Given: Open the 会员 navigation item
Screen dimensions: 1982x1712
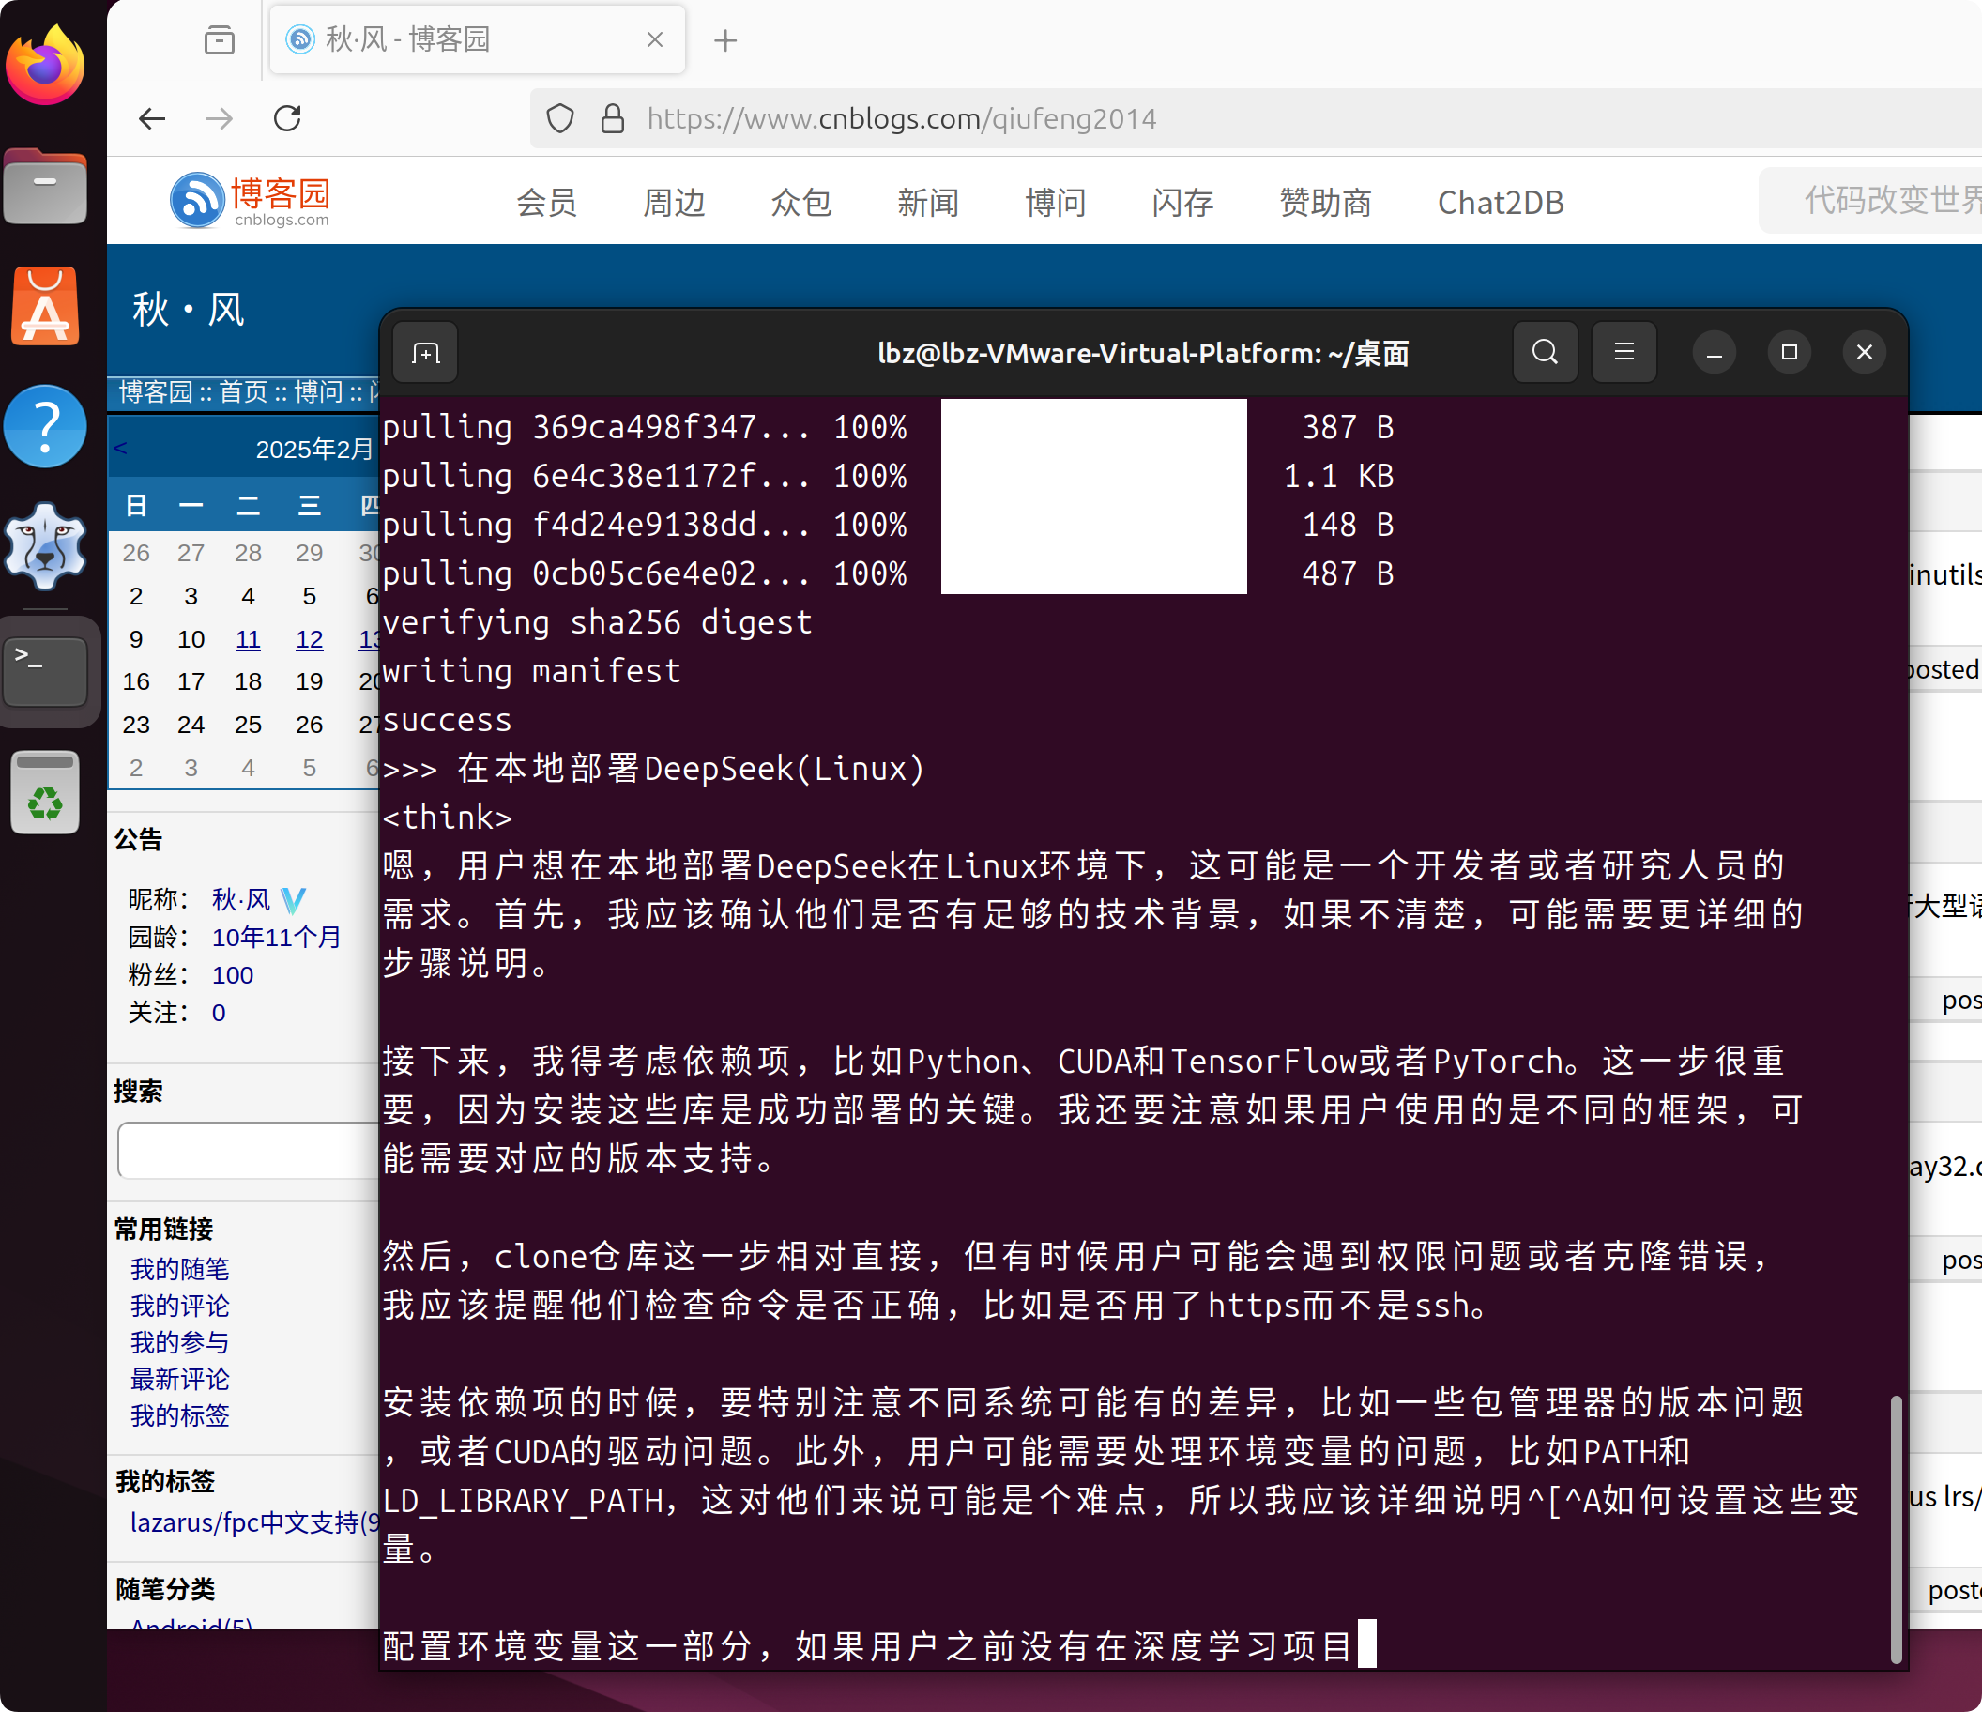Looking at the screenshot, I should coord(546,203).
